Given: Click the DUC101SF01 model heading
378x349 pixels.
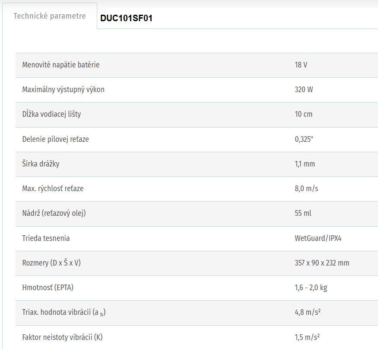Looking at the screenshot, I should coord(126,18).
